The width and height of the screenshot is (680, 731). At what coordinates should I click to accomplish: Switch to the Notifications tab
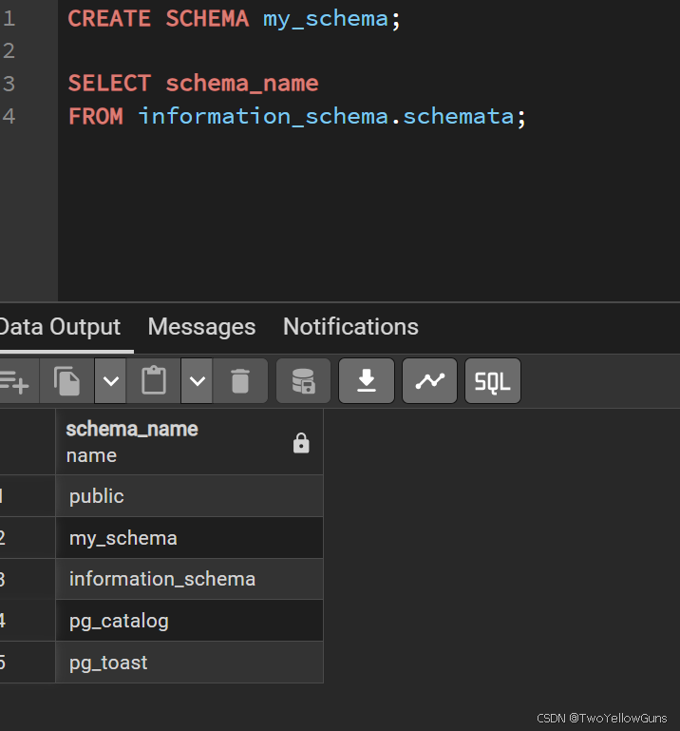[350, 327]
